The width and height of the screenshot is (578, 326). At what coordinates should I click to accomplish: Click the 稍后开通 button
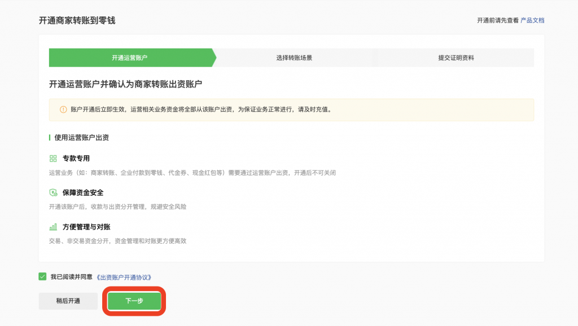[x=68, y=301]
